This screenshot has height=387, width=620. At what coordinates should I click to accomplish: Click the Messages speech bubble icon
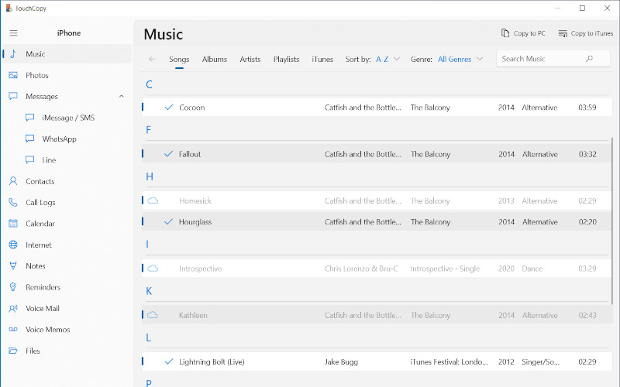[13, 96]
